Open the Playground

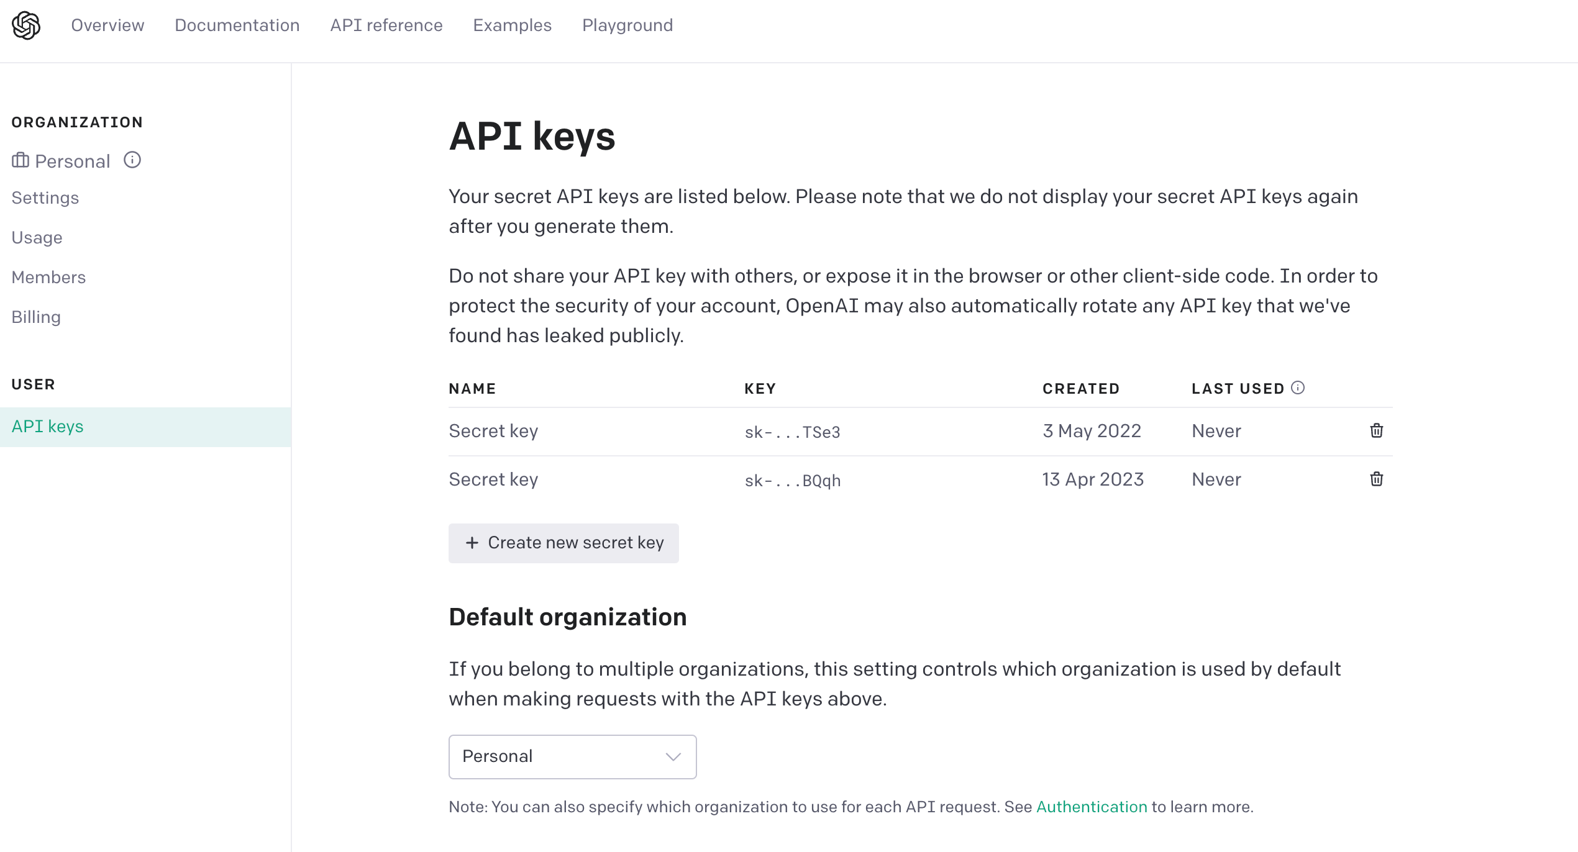click(x=627, y=25)
